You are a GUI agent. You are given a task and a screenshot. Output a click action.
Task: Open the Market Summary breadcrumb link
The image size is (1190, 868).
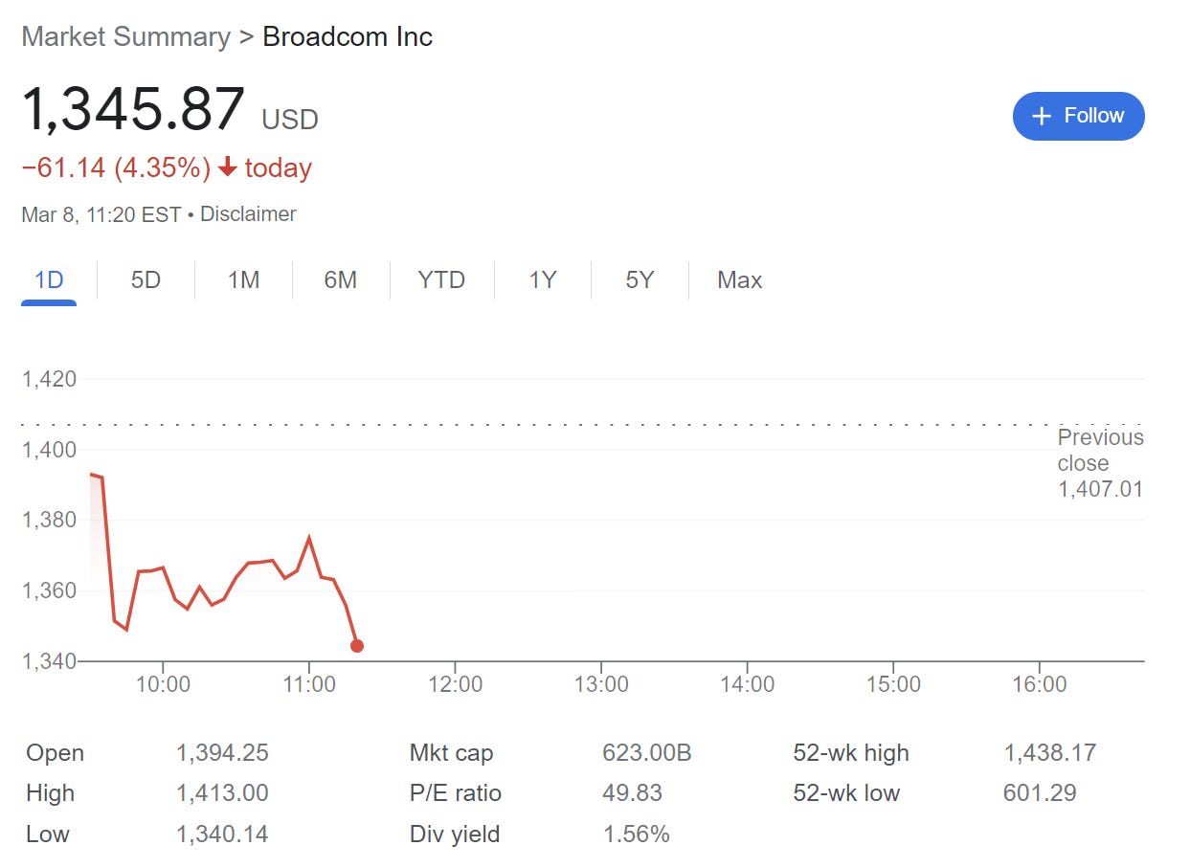coord(125,37)
